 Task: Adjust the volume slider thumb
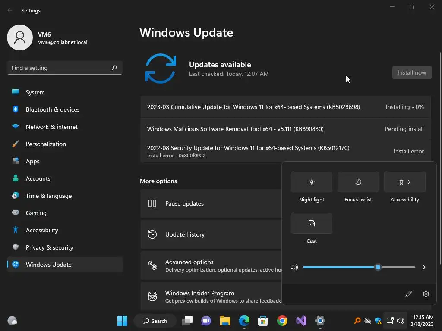(378, 267)
